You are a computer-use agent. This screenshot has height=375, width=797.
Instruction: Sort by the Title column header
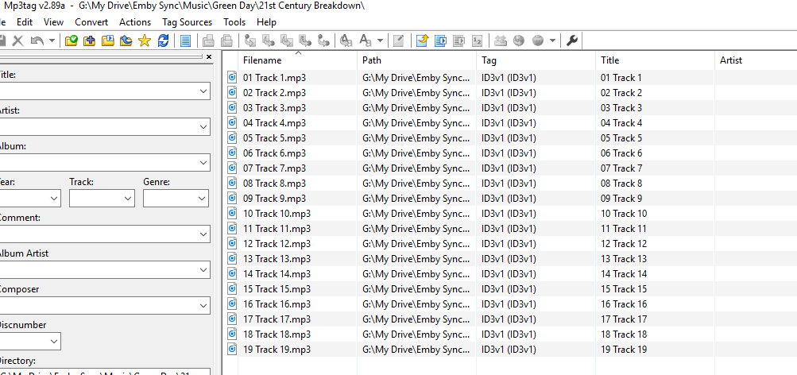pos(655,60)
